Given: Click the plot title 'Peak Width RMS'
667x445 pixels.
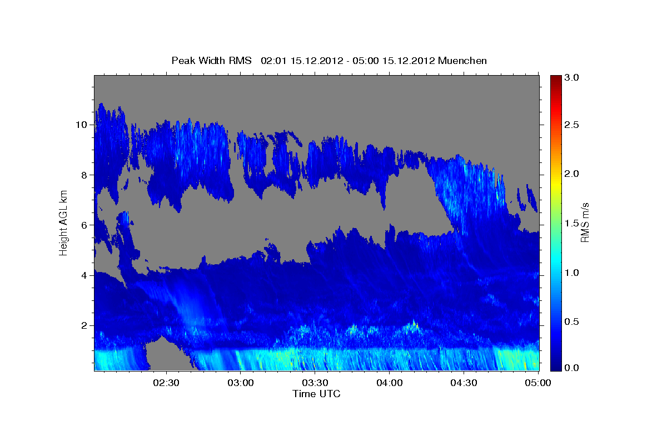Looking at the screenshot, I should [211, 61].
